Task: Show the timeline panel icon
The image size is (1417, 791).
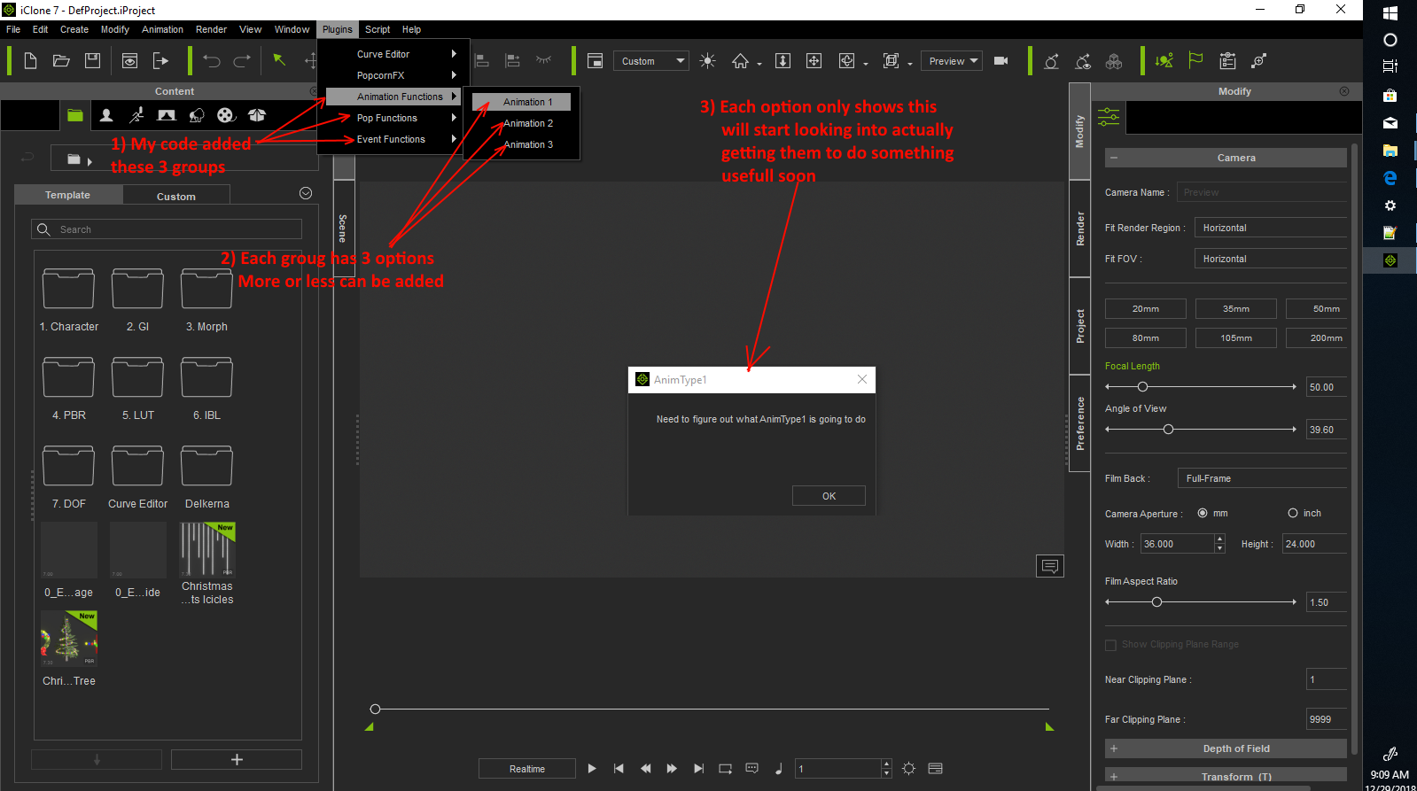Action: [935, 769]
